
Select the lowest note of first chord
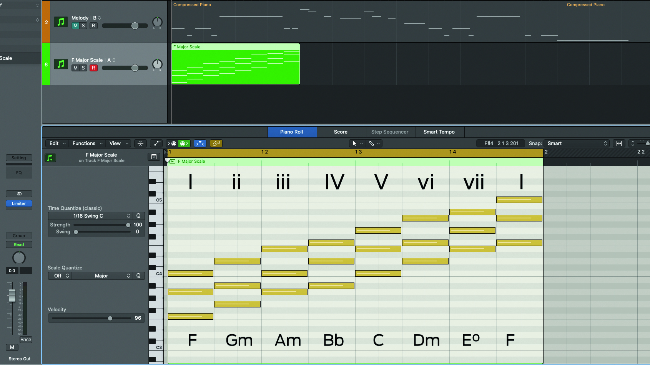coord(190,317)
